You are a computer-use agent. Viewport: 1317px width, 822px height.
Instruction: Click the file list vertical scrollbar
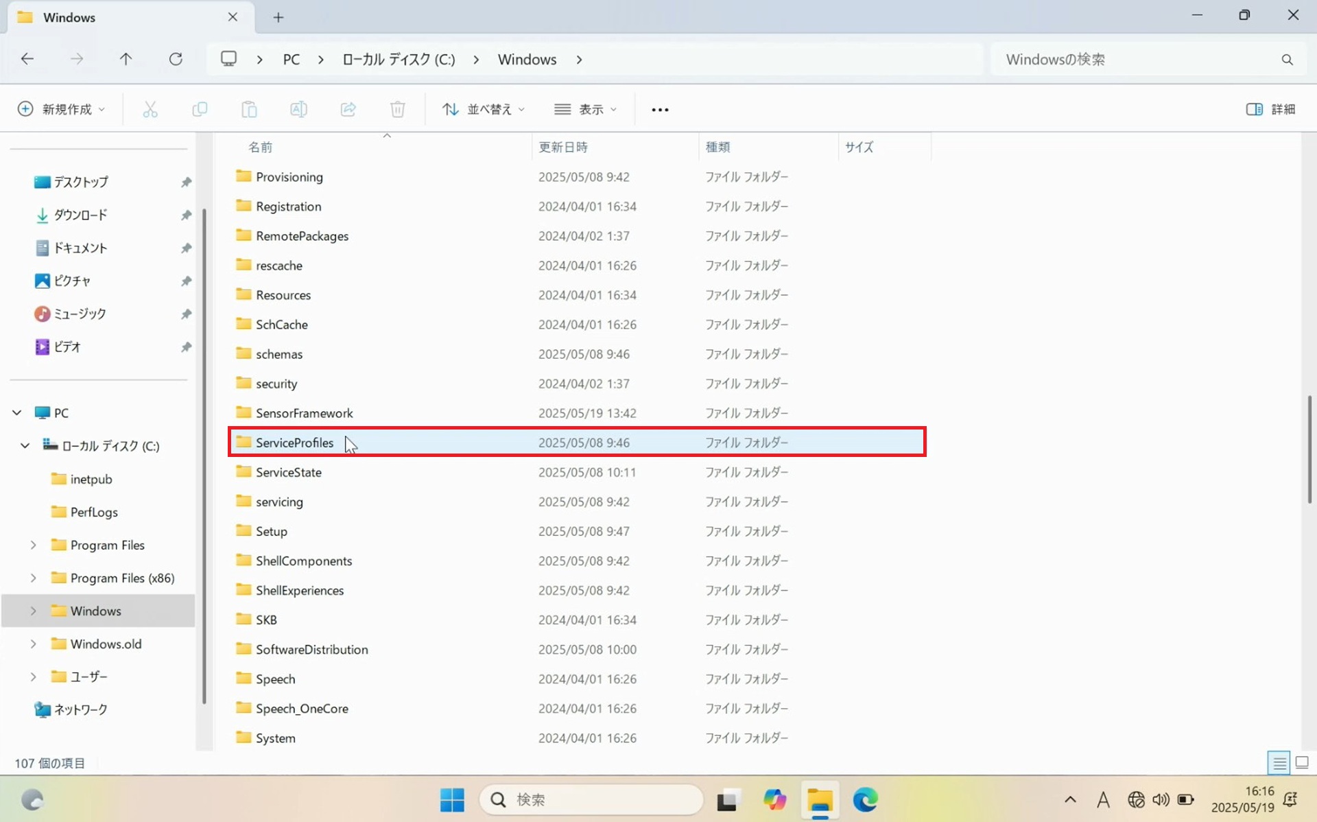1309,449
